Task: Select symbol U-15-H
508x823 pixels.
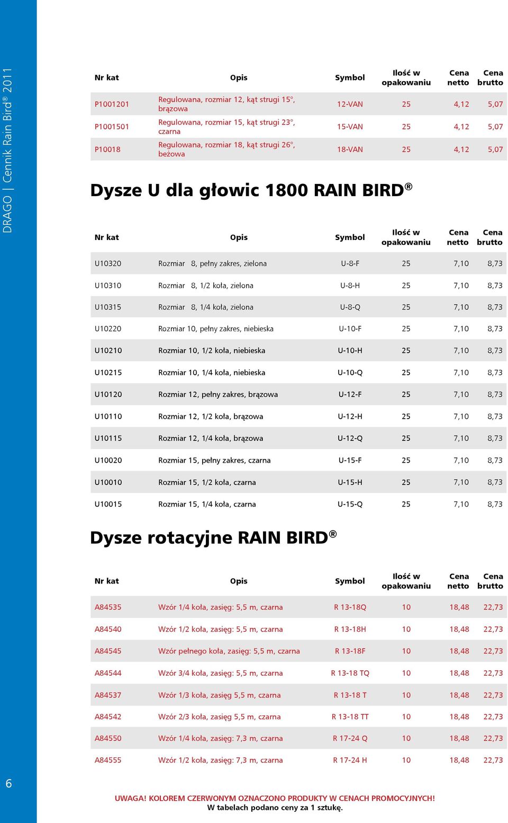Action: [350, 482]
